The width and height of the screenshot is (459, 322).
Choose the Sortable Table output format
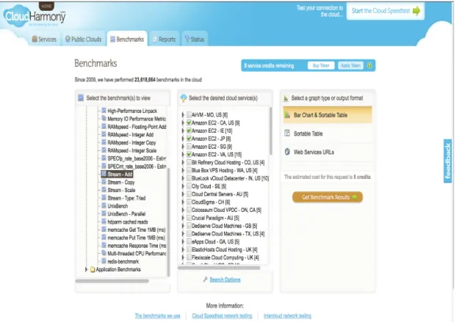tap(328, 133)
